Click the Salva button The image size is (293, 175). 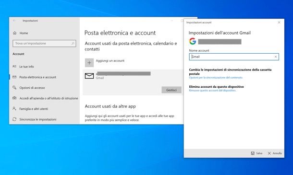pos(256,153)
